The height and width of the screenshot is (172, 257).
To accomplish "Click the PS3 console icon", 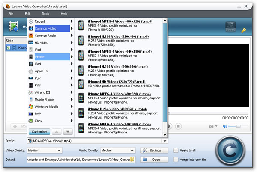I will tap(31, 85).
